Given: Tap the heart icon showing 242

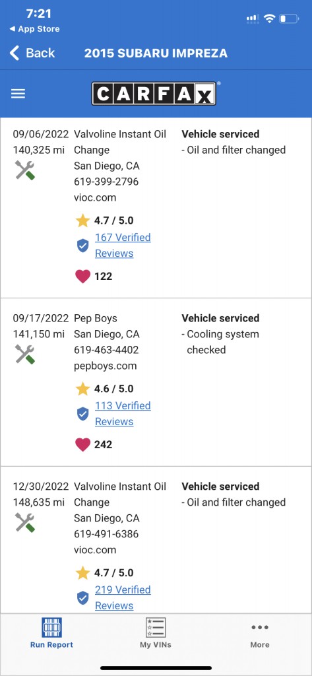Looking at the screenshot, I should coord(82,444).
